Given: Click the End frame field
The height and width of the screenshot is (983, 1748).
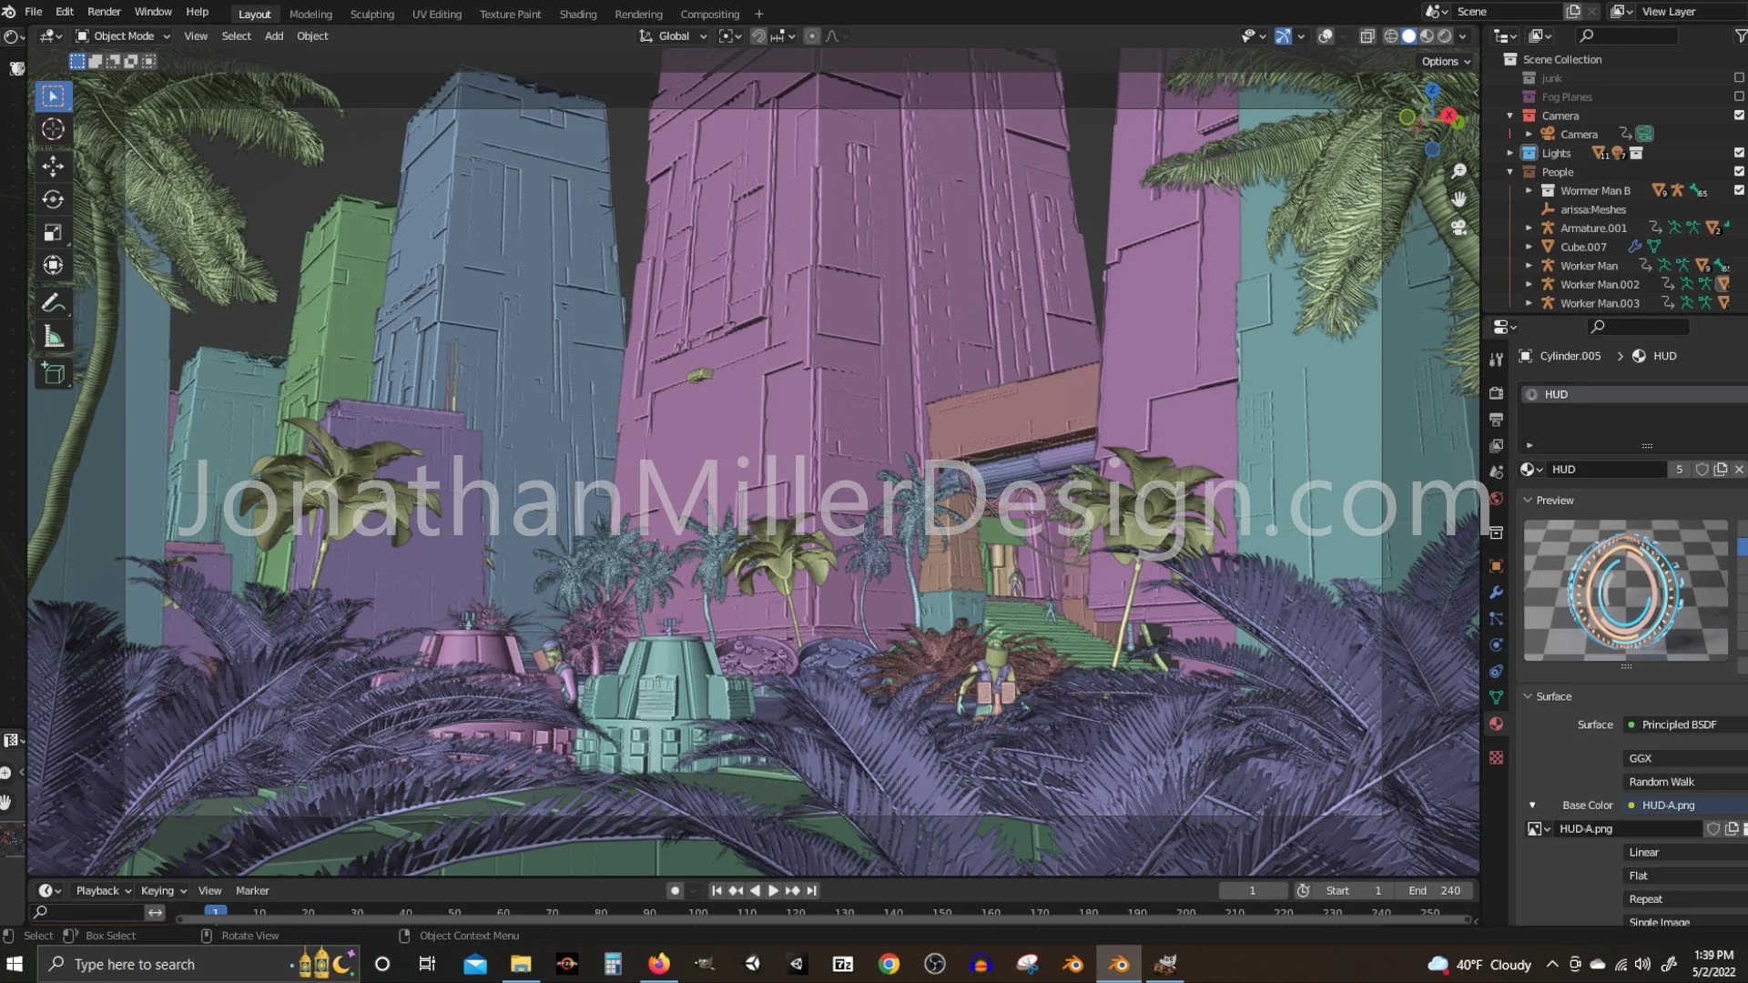Looking at the screenshot, I should point(1435,891).
